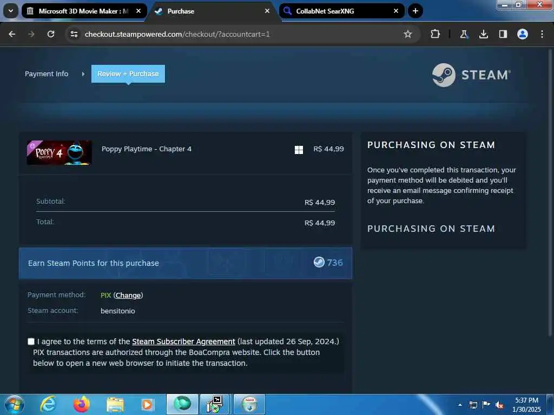Open Poppy Playtime Chapter 4 thumbnail
Image resolution: width=554 pixels, height=415 pixels.
pos(60,153)
